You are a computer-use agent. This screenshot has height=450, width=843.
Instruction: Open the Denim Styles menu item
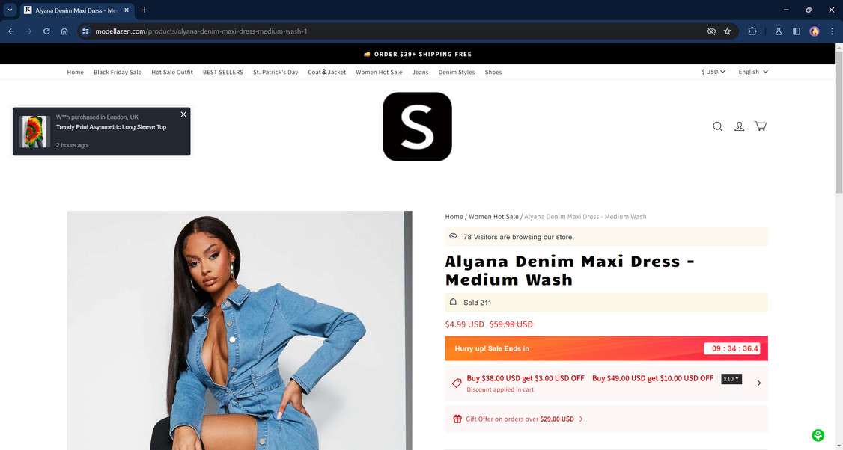(457, 72)
